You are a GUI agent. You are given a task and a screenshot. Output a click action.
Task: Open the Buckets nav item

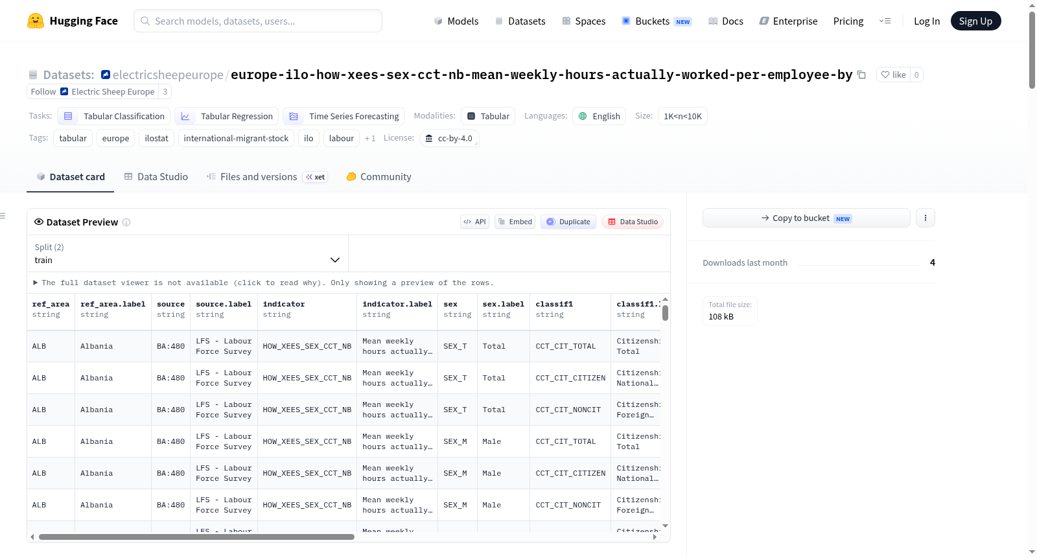pyautogui.click(x=657, y=21)
